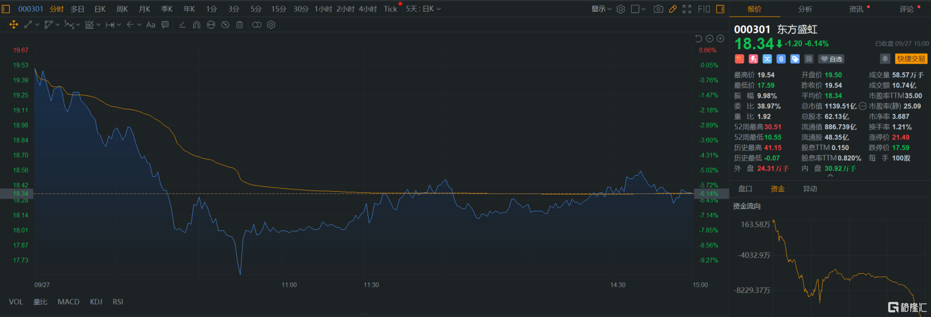Select the 月K monthly chart period
Image resolution: width=931 pixels, height=317 pixels.
[x=144, y=9]
